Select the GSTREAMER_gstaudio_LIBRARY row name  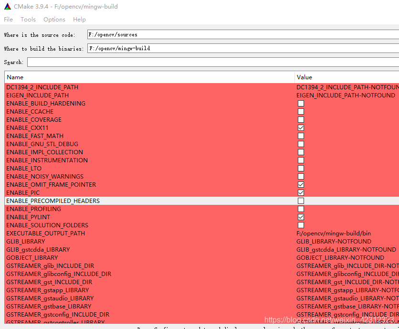50,298
